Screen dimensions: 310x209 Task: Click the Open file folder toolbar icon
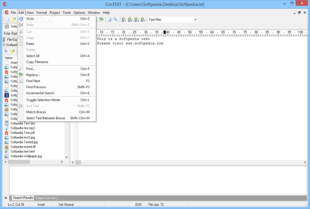14,20
